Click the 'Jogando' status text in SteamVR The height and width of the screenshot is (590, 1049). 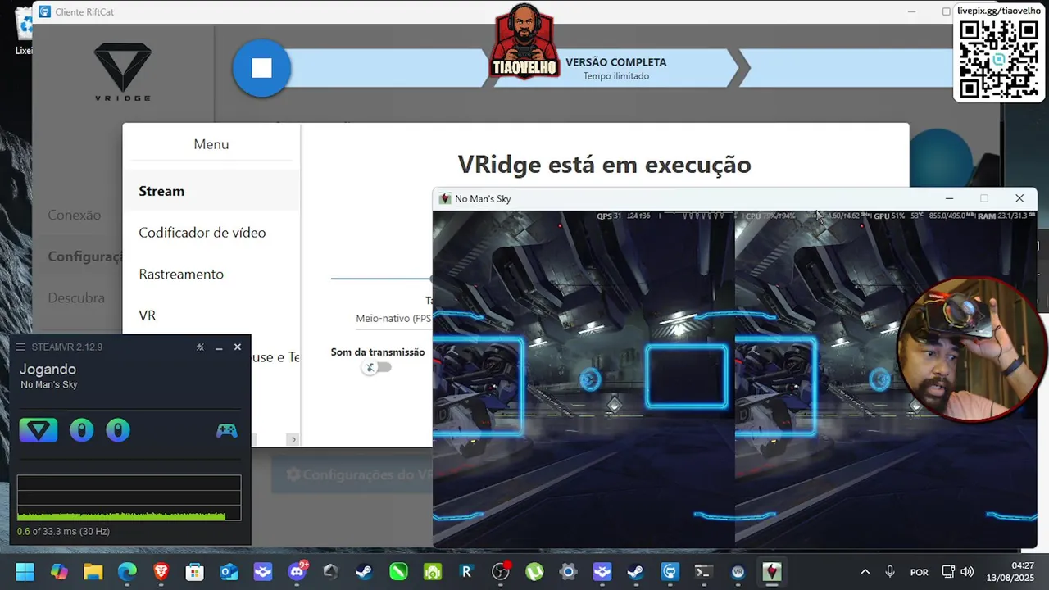click(x=48, y=370)
